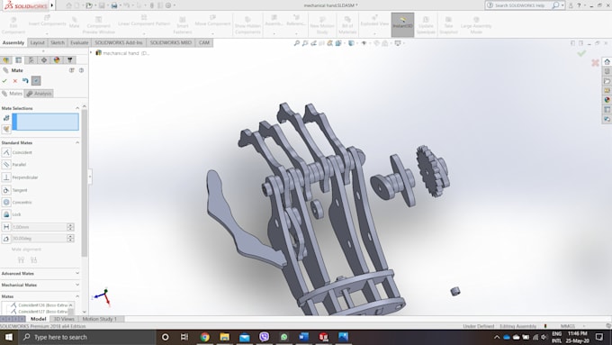
Task: Open the ConfigurationManager tab
Action: pos(31,59)
